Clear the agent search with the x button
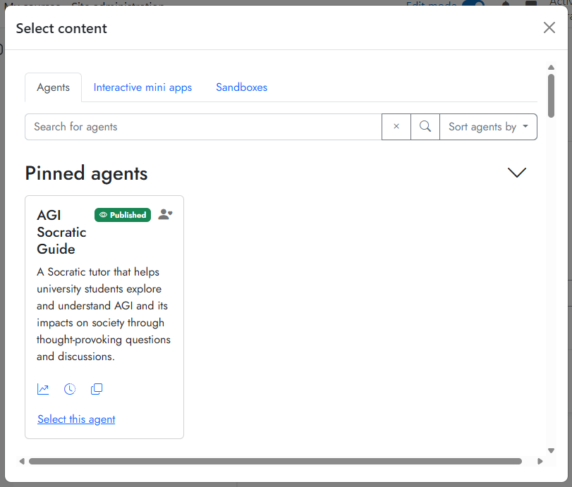 pyautogui.click(x=396, y=126)
